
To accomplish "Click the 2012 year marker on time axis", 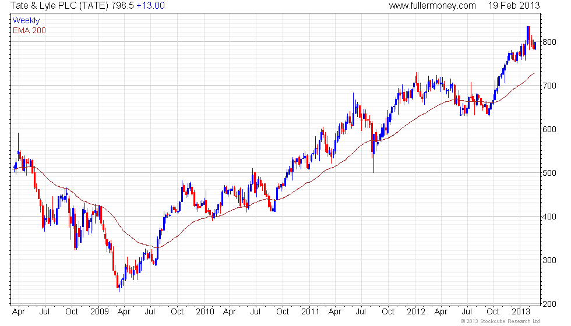I will point(416,312).
